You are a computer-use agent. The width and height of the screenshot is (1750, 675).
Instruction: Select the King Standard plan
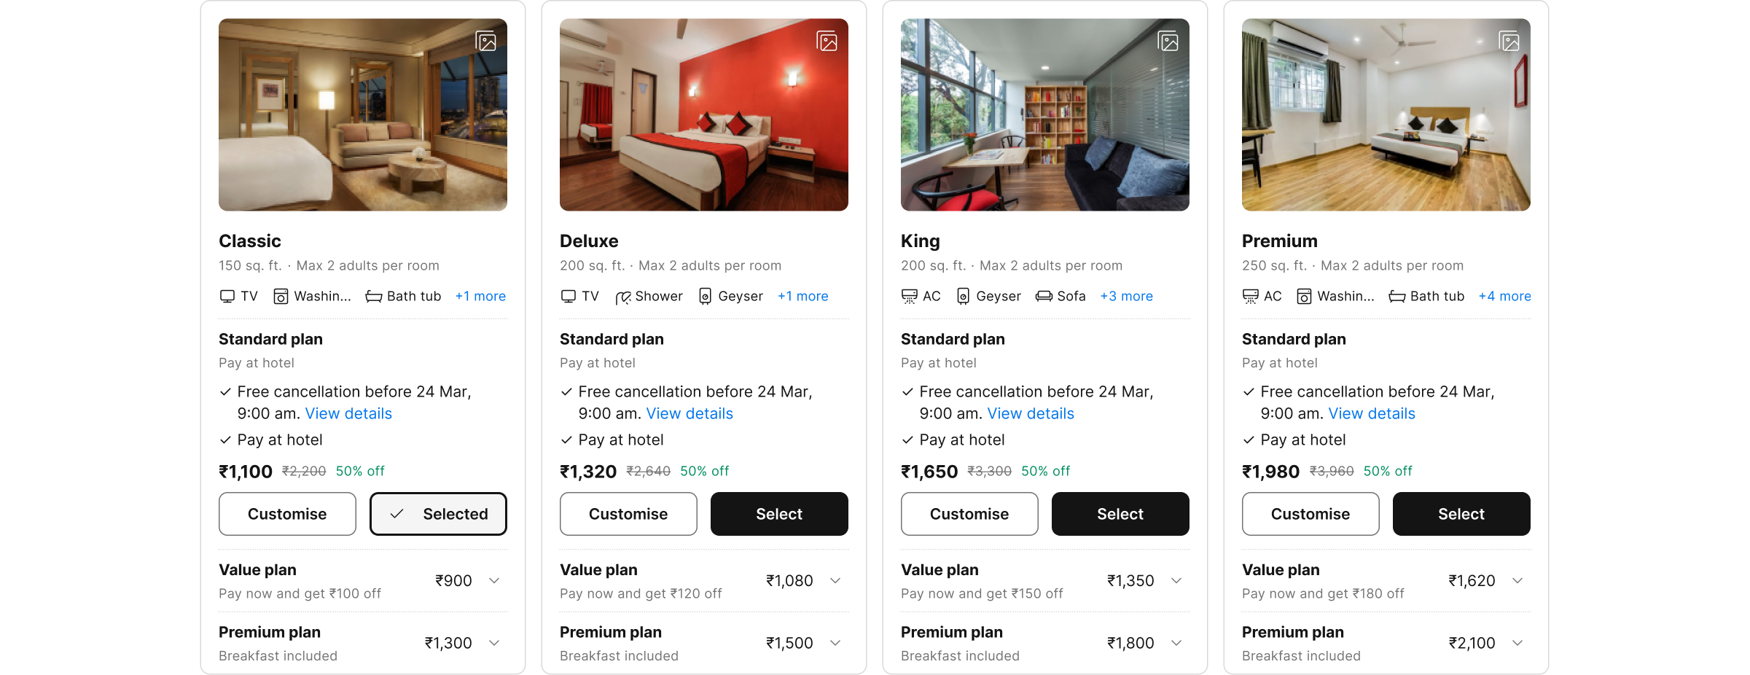(1120, 514)
